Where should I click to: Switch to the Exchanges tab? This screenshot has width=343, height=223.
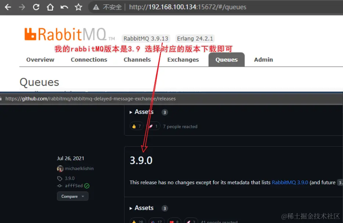click(183, 60)
